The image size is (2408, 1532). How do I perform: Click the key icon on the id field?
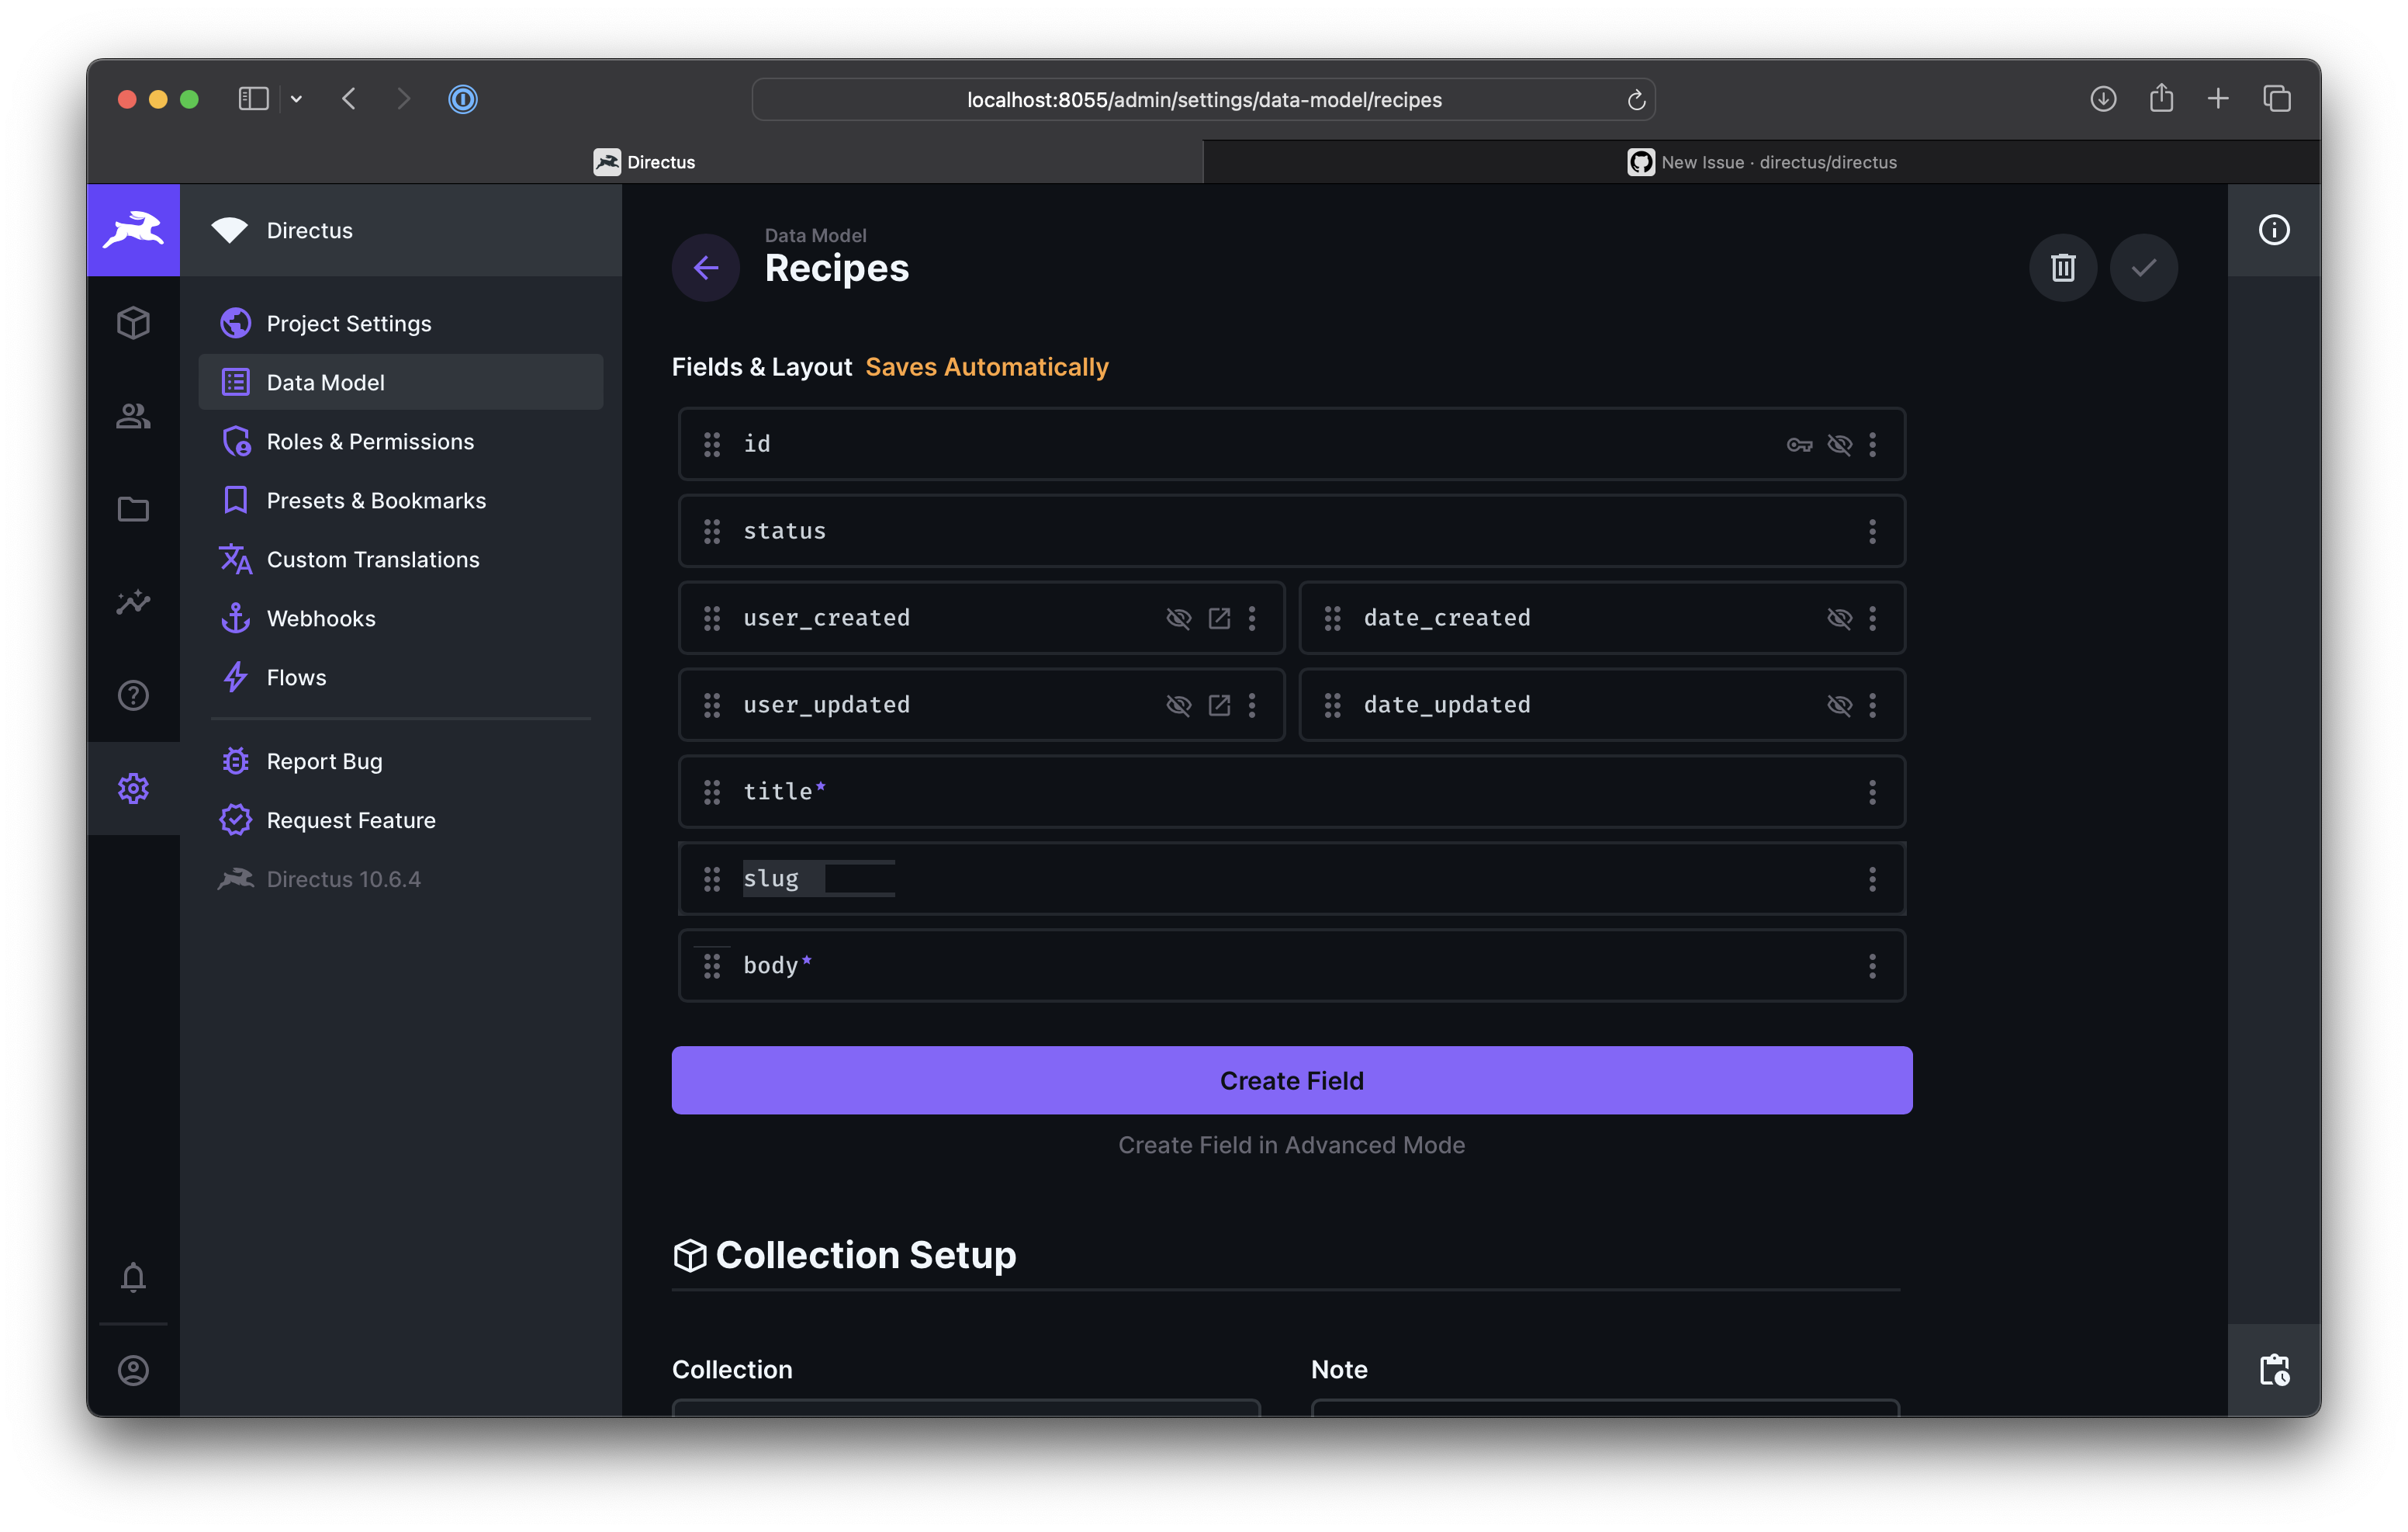click(1800, 444)
